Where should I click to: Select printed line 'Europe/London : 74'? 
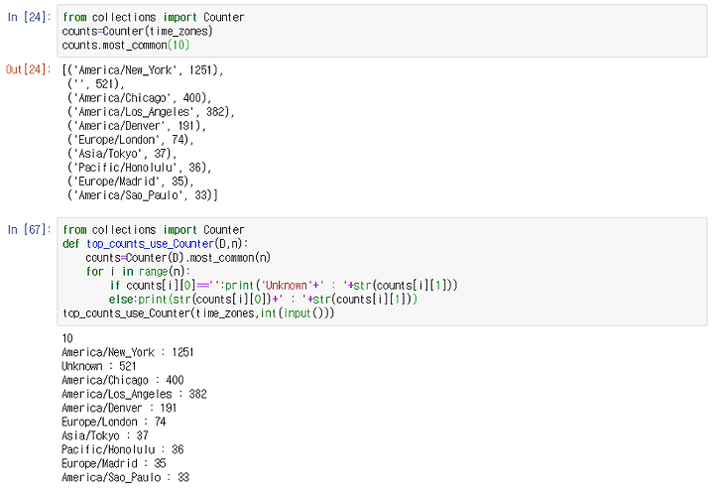113,422
